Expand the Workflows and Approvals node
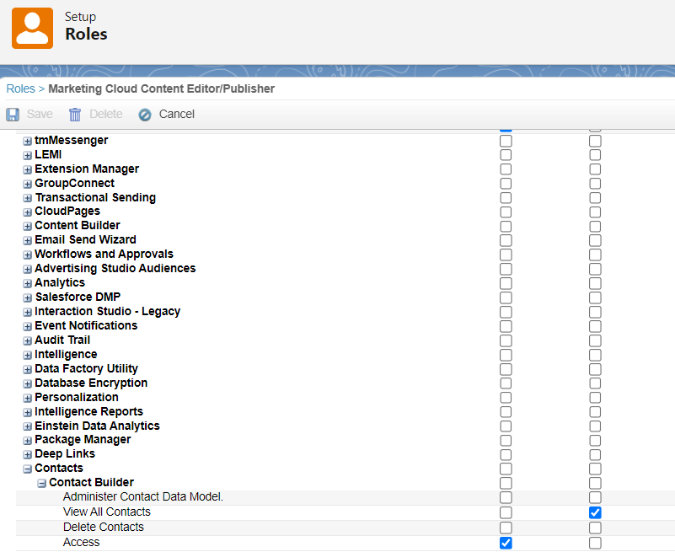Screen dimensions: 675x552 click(x=28, y=255)
